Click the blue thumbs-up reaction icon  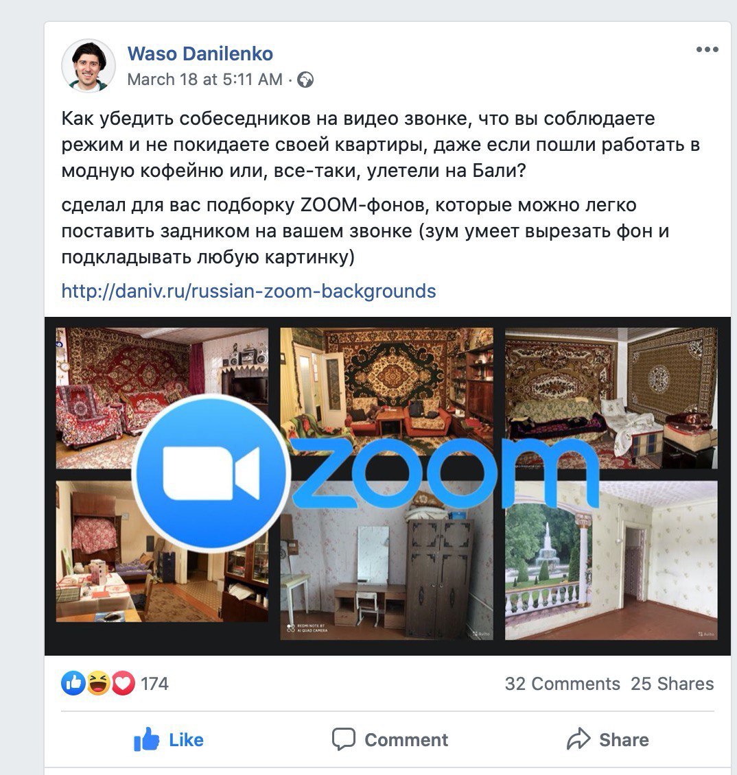pyautogui.click(x=73, y=683)
